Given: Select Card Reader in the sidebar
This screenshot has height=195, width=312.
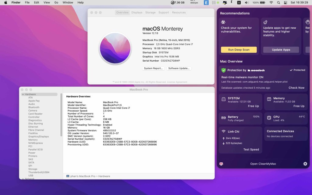Looking at the screenshot, I should 35,114.
